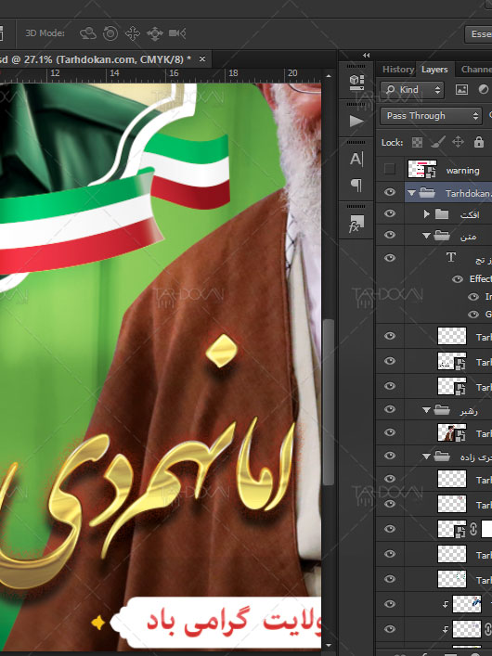Open the Actions panel play icon
The height and width of the screenshot is (656, 492).
click(356, 122)
